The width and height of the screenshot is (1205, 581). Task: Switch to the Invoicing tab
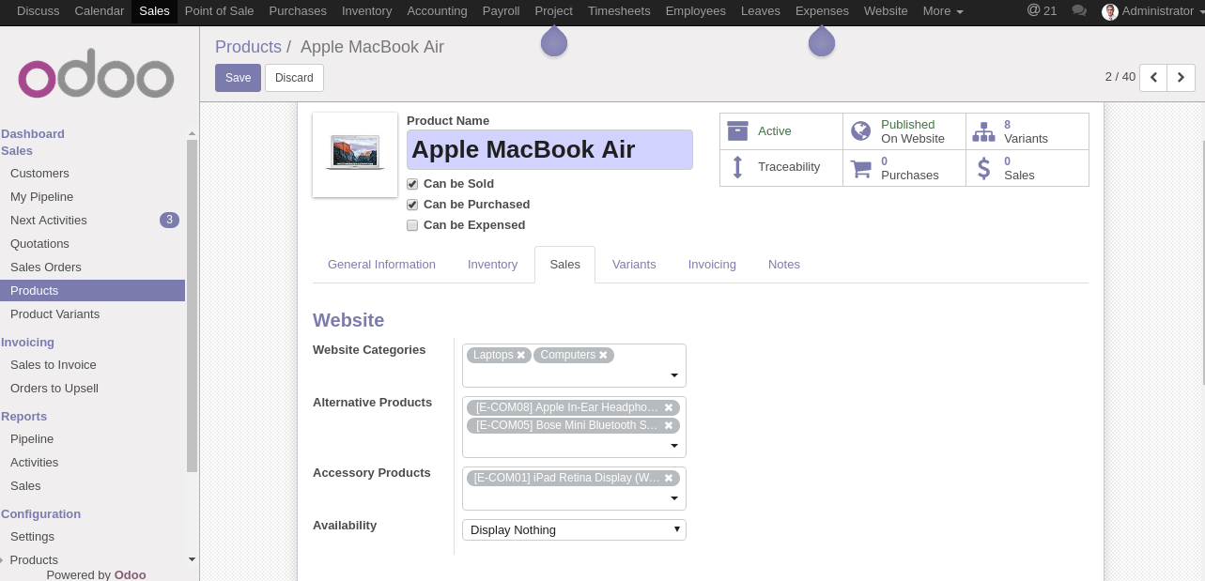pos(712,265)
